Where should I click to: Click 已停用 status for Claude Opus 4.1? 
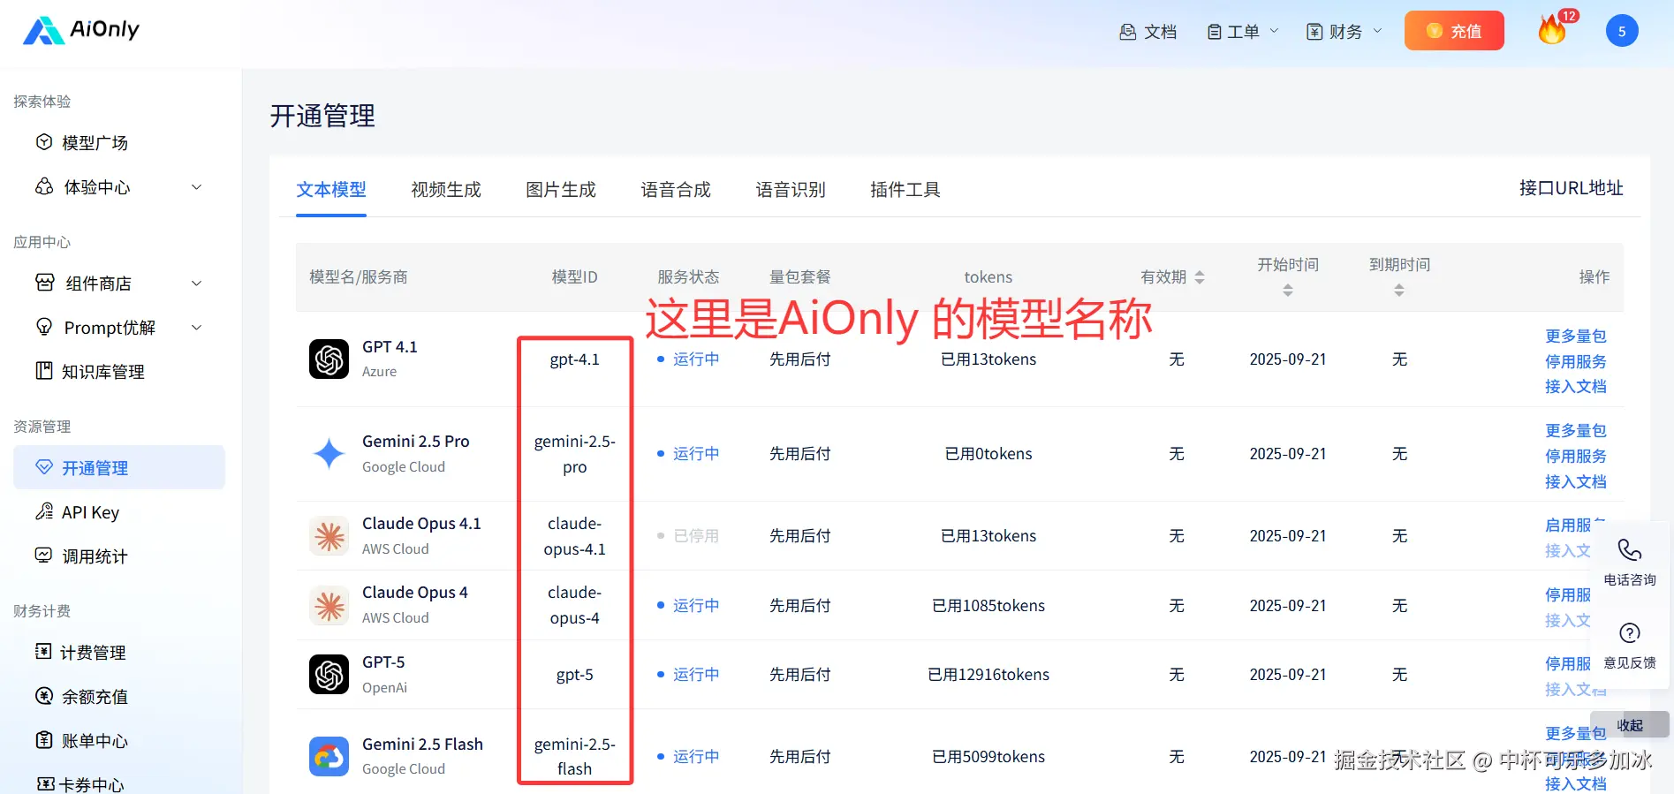pos(688,536)
